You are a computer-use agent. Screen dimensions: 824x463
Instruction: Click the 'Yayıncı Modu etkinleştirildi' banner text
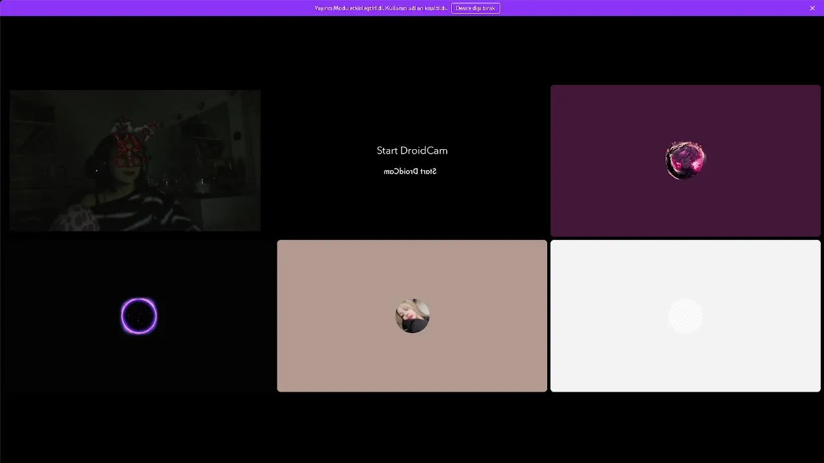click(380, 8)
